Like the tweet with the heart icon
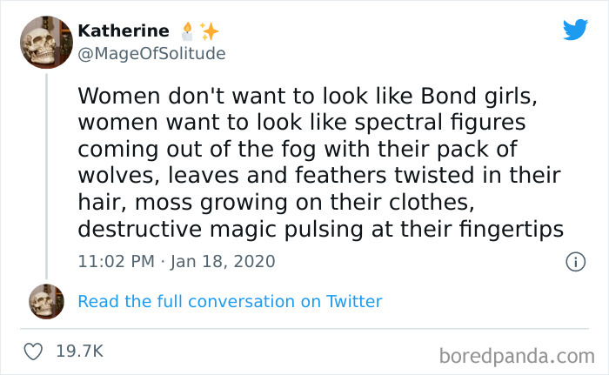The height and width of the screenshot is (375, 609). coord(34,352)
